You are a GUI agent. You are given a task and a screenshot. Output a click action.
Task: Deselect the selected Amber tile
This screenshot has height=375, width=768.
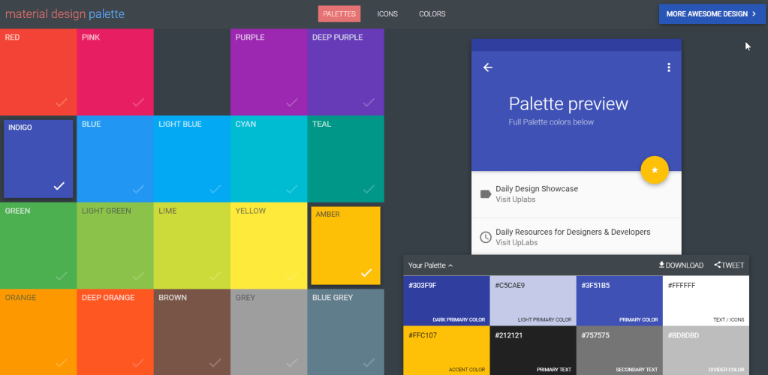click(345, 245)
